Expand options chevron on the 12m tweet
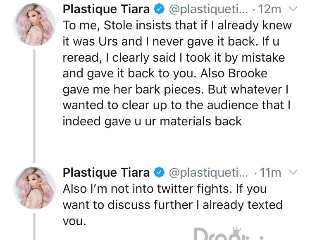310x240 pixels. click(x=293, y=9)
